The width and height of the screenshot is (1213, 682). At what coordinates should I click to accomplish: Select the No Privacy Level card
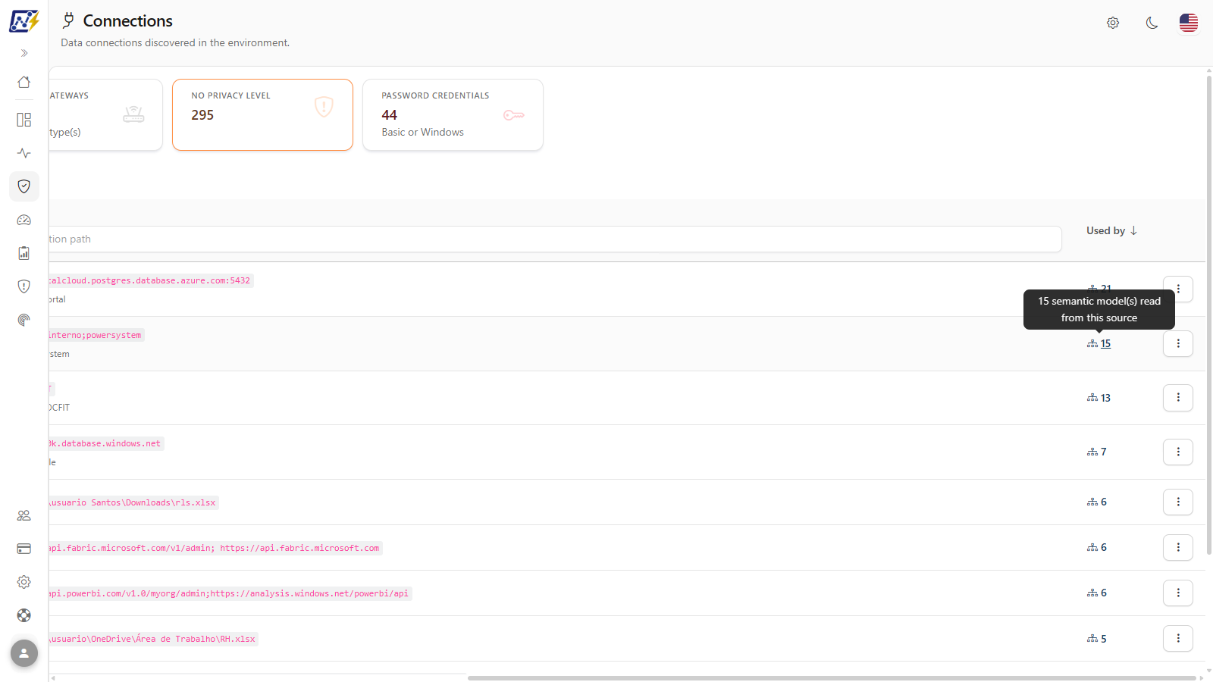[262, 115]
